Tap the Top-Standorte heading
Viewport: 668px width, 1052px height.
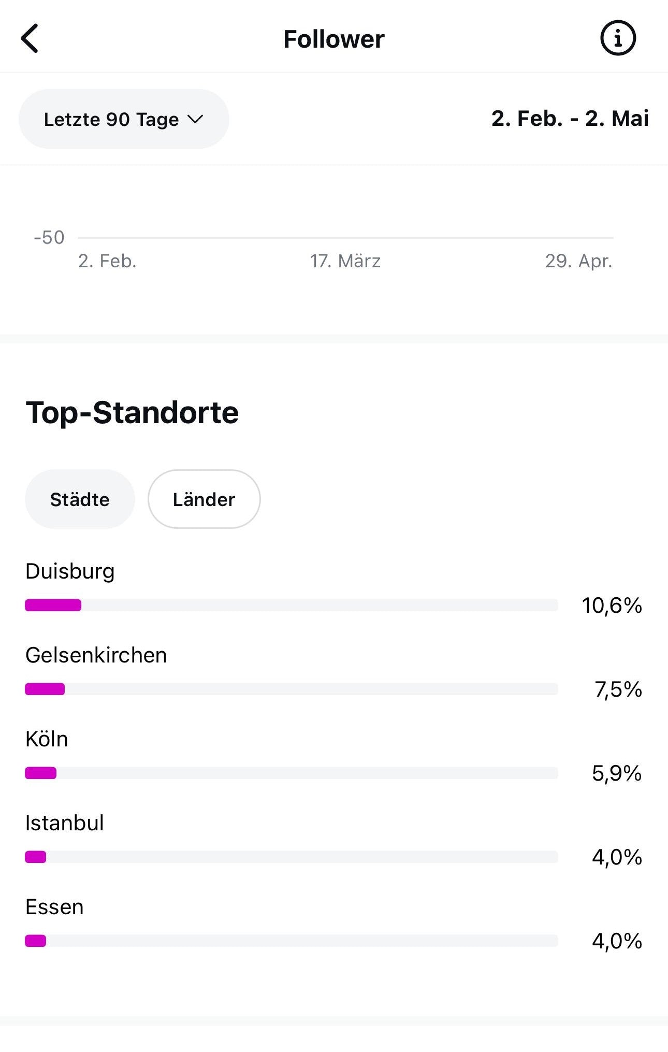132,413
